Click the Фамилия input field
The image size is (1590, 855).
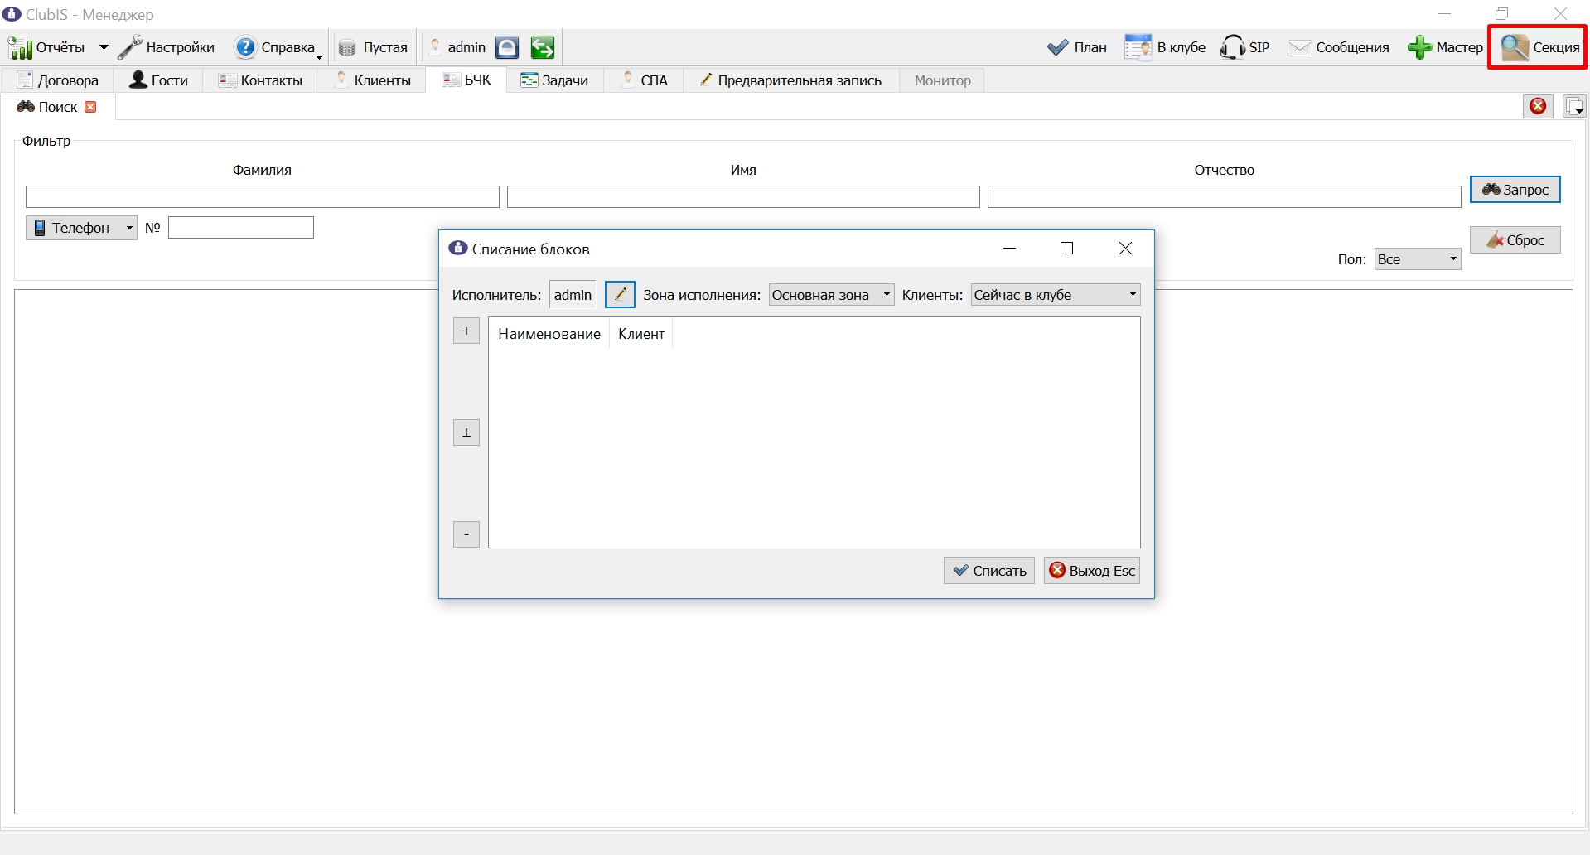263,196
